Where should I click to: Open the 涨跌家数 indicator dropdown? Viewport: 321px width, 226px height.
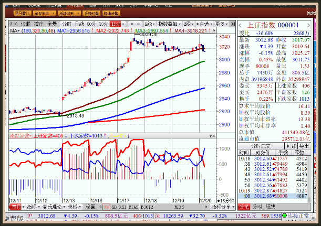[20, 136]
